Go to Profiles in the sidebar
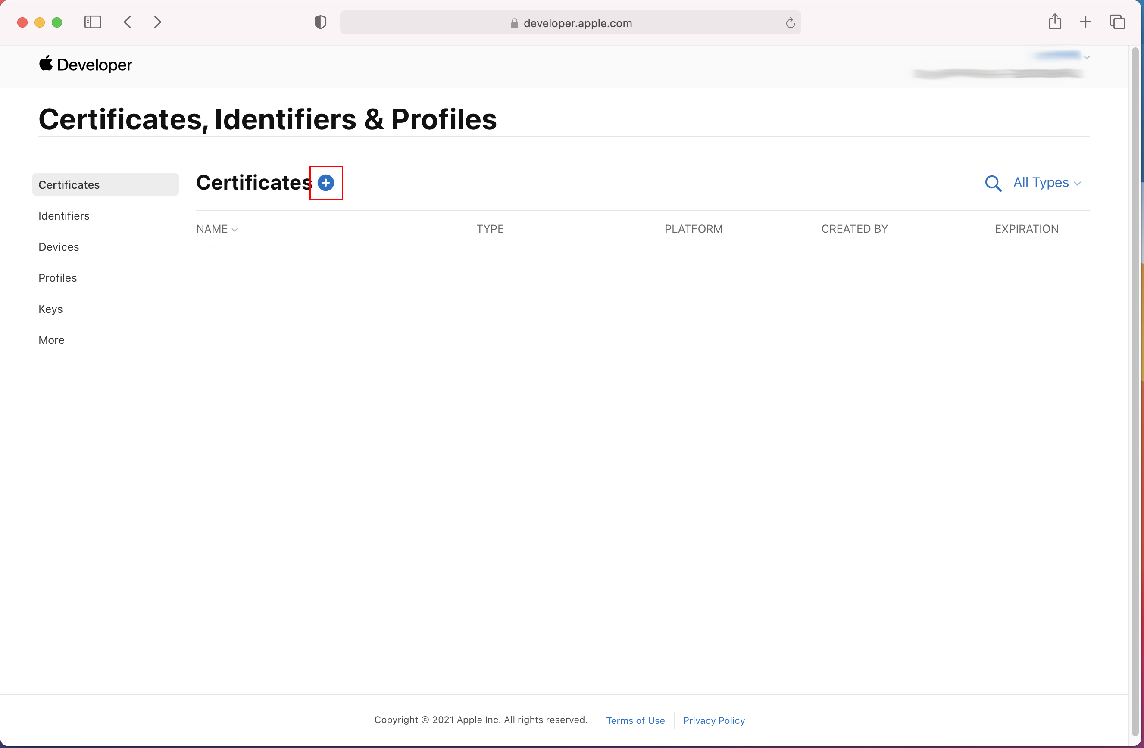1144x748 pixels. [58, 277]
